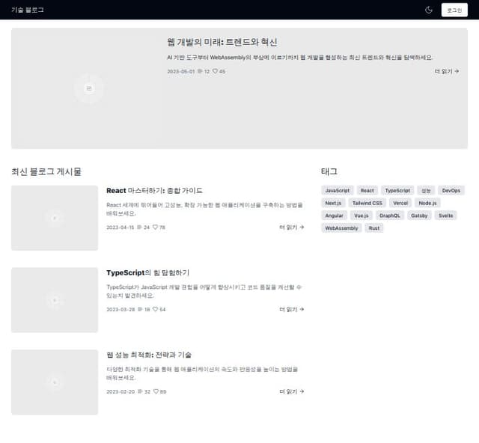Select the Tailwind CSS tag
The image size is (479, 443).
(x=367, y=203)
